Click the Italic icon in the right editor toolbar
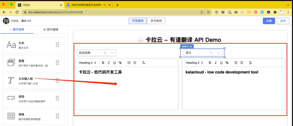The image size is (293, 126). pos(215,63)
